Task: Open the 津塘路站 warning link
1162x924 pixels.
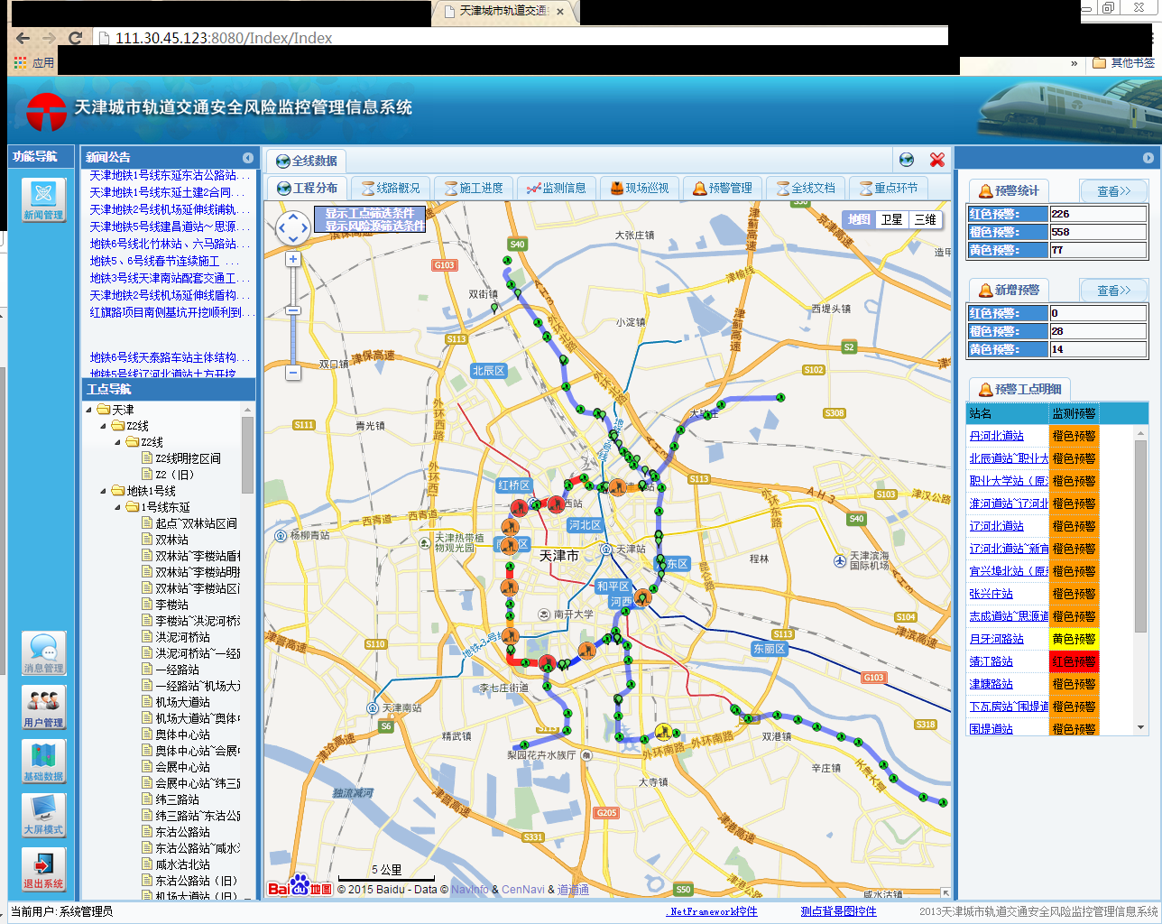Action: 991,684
